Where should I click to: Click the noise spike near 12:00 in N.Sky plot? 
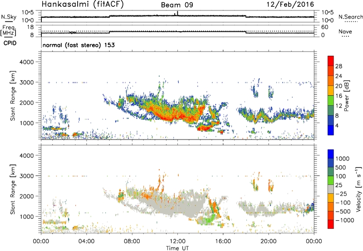pyautogui.click(x=177, y=13)
